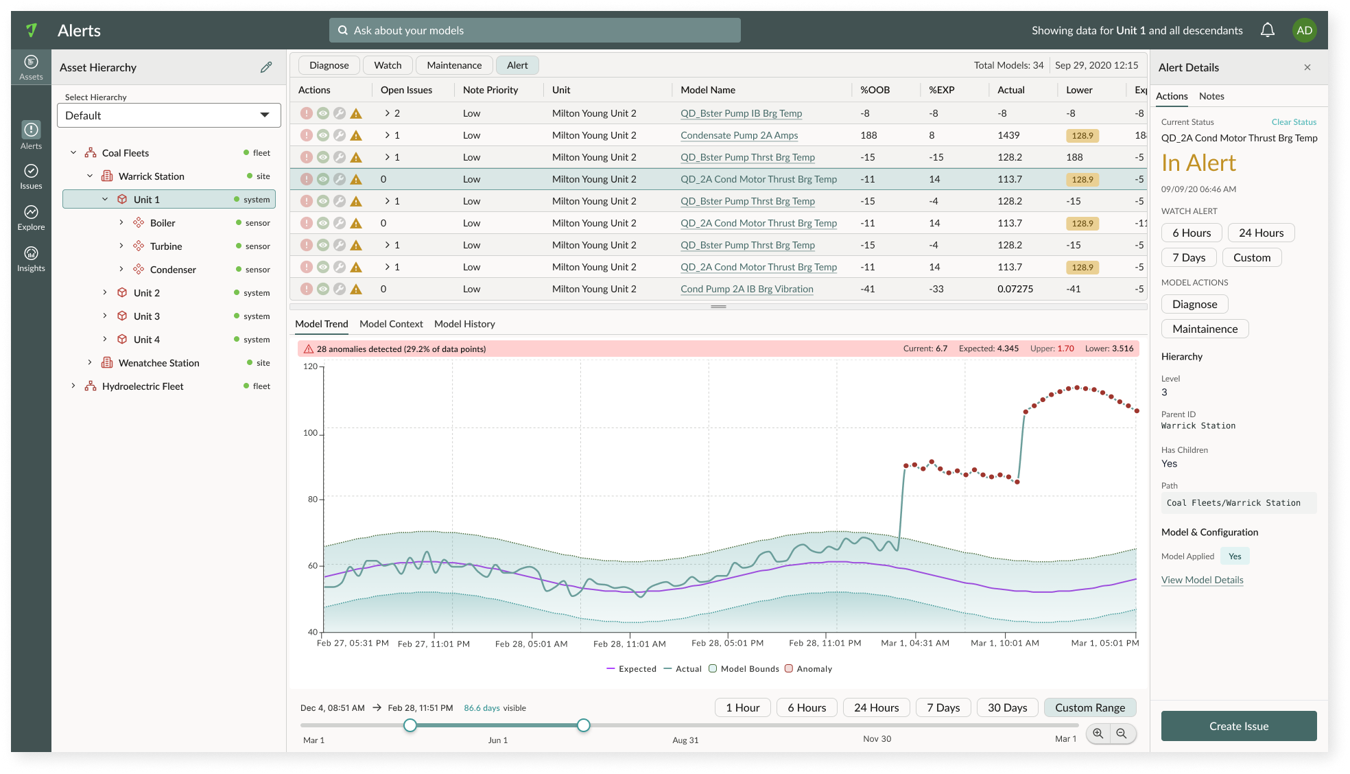
Task: Collapse the Warrick Station node
Action: click(x=90, y=176)
